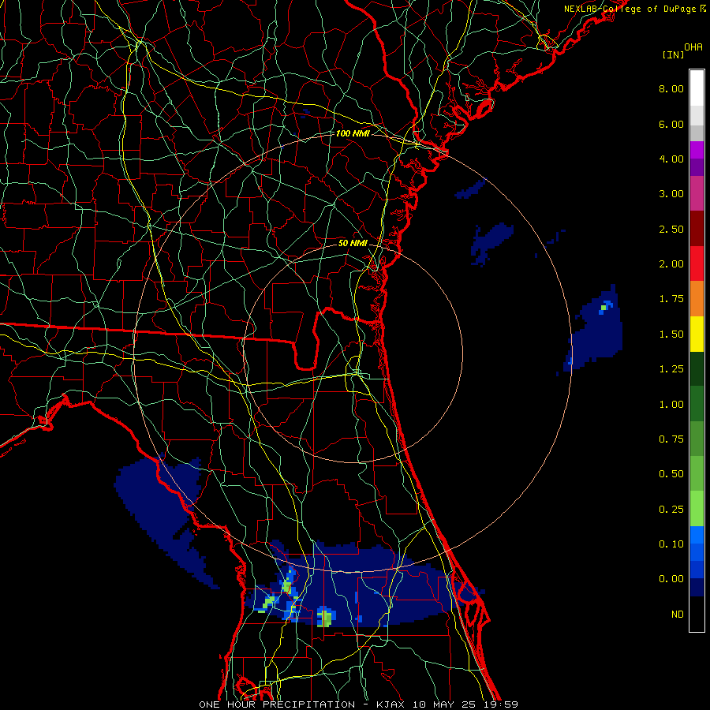710x710 pixels.
Task: Click the 0.25 legend value
Action: click(x=671, y=510)
